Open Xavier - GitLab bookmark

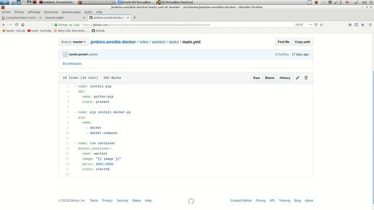point(13,31)
